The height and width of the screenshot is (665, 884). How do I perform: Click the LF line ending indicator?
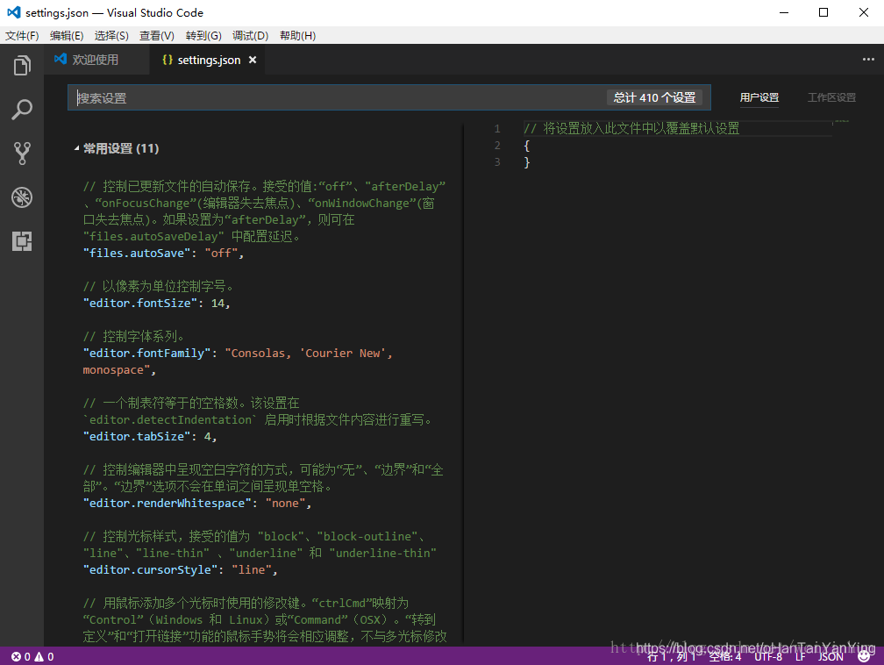click(x=800, y=655)
